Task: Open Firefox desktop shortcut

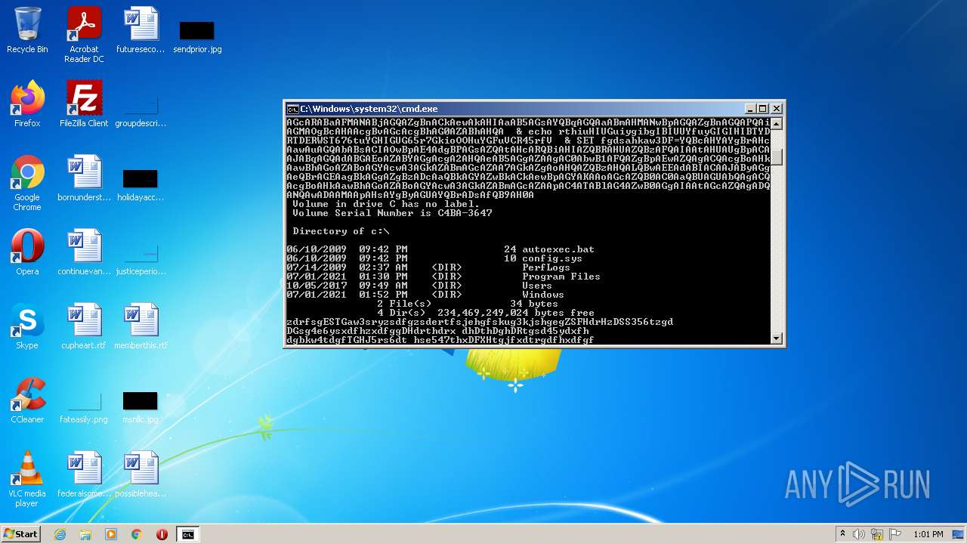Action: point(27,104)
